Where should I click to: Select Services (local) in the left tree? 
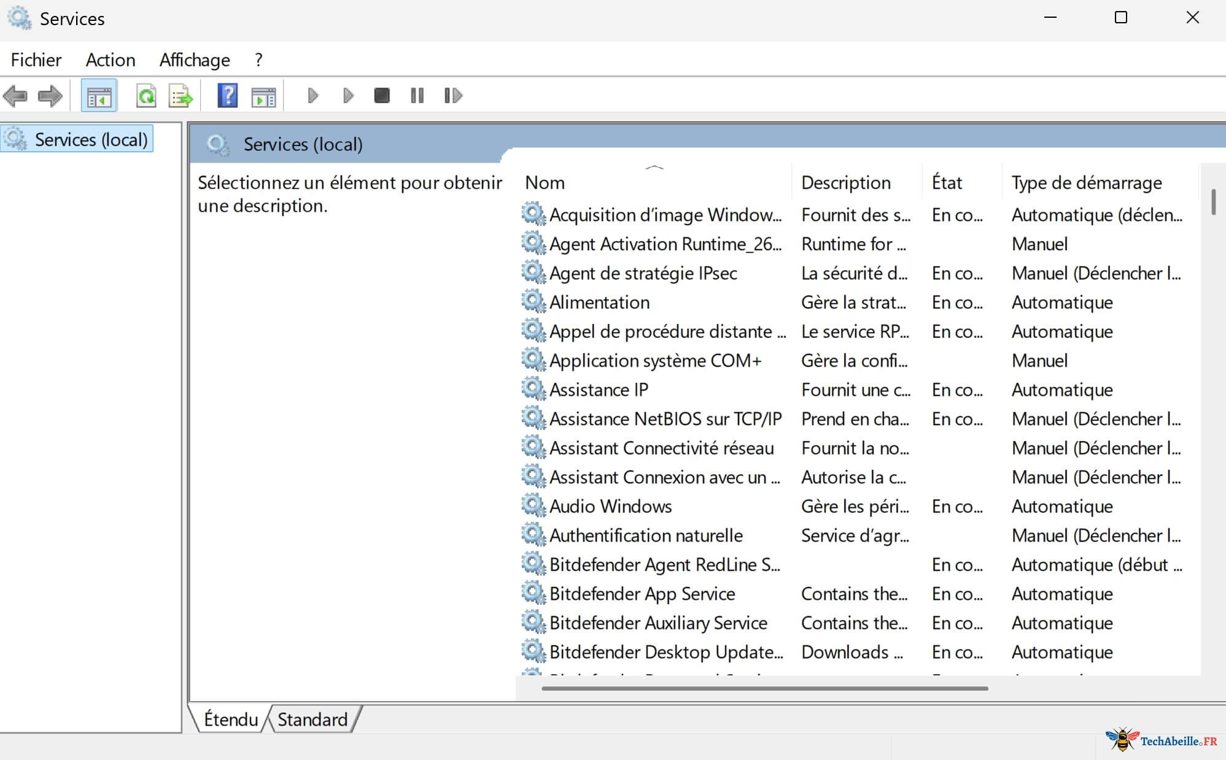click(x=91, y=140)
